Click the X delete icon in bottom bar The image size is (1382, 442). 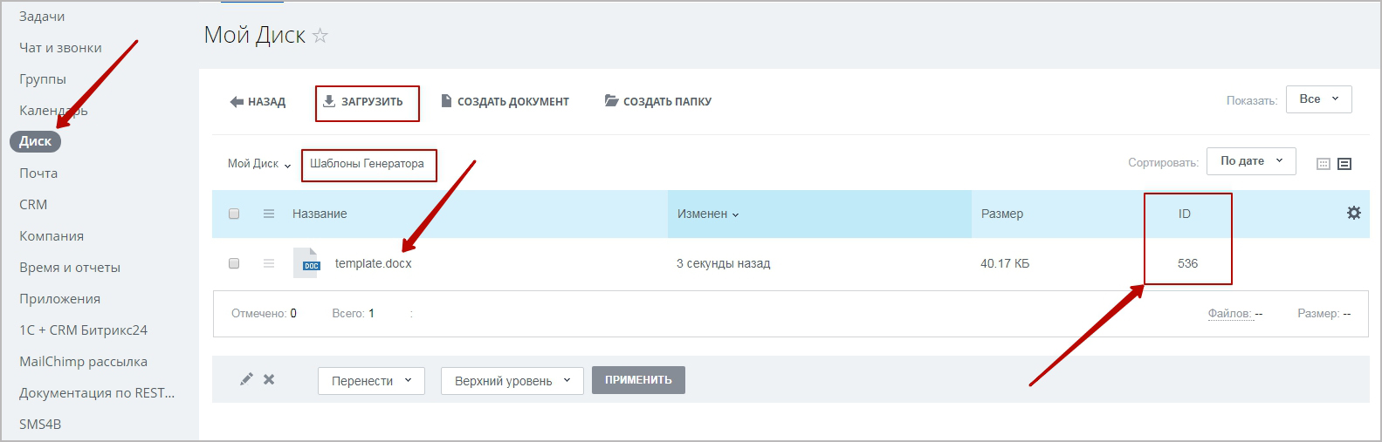pos(269,379)
